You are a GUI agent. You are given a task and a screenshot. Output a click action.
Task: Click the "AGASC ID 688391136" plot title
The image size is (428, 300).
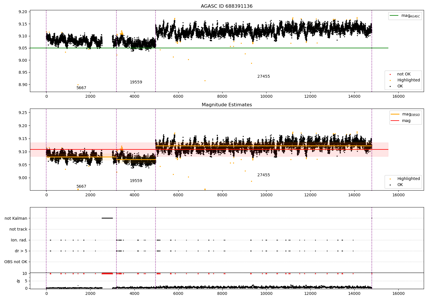[227, 6]
